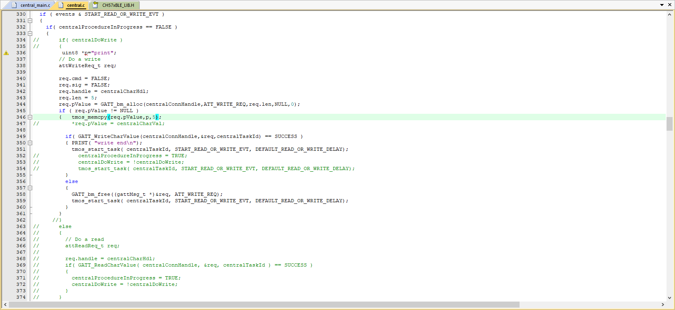Click 'centralCharHdl' on line 342
This screenshot has width=675, height=310.
(x=123, y=91)
